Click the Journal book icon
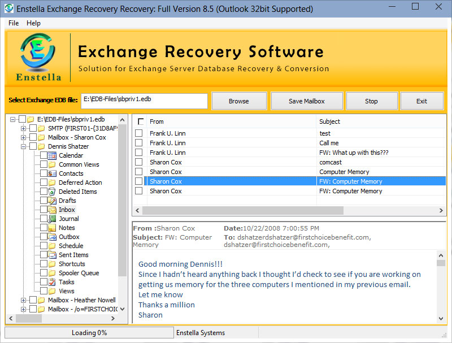 tap(52, 219)
